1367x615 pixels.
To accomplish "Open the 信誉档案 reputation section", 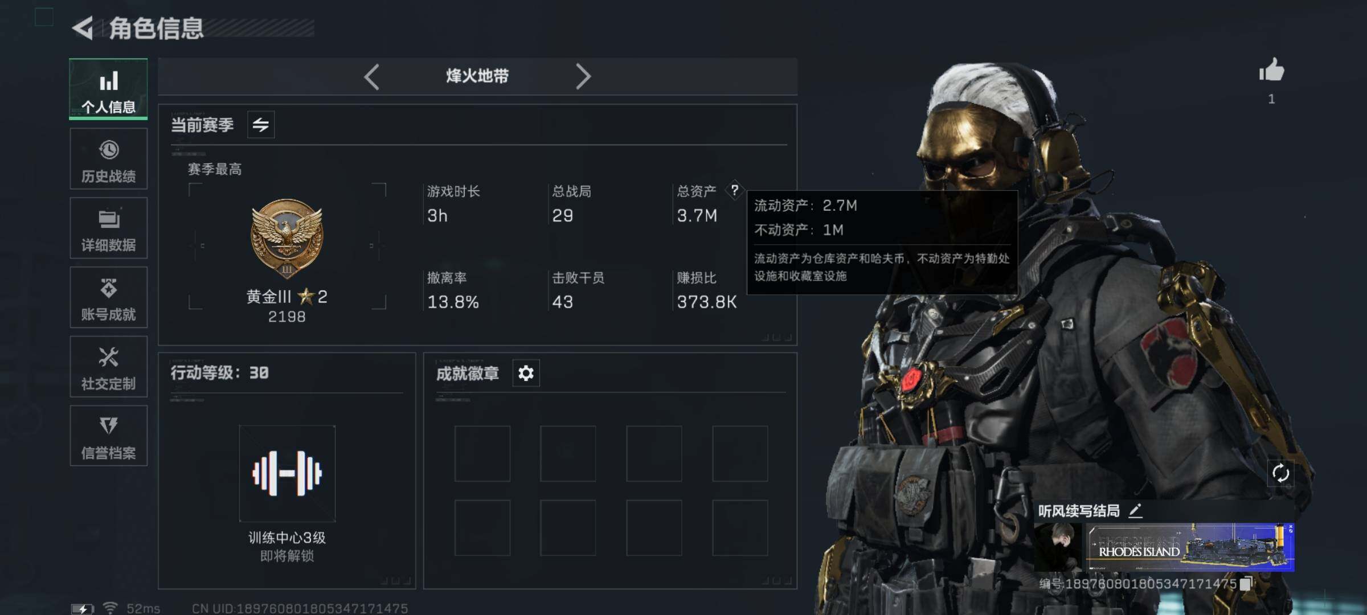I will click(108, 436).
